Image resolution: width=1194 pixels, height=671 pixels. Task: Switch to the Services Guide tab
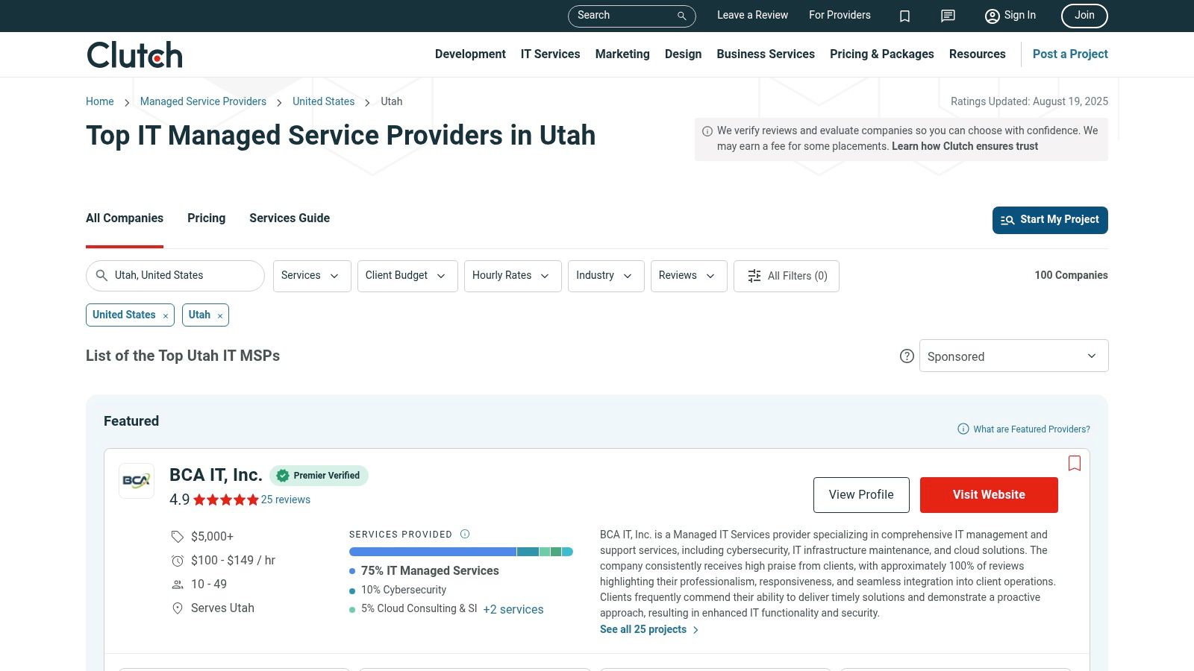coord(290,218)
